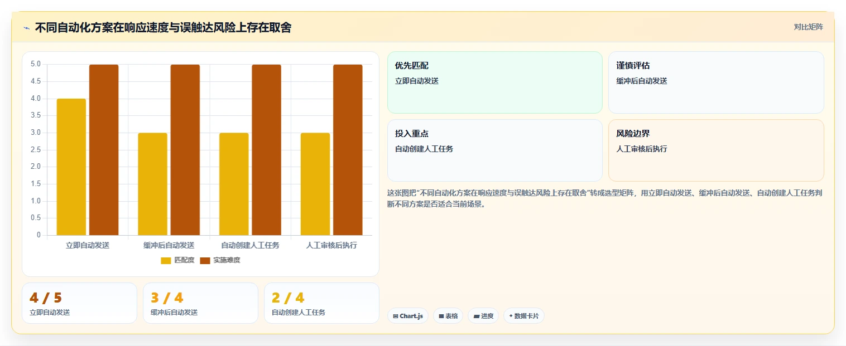Click the 缓冲后自动发送 text in 谨慎评估 card

coord(642,81)
